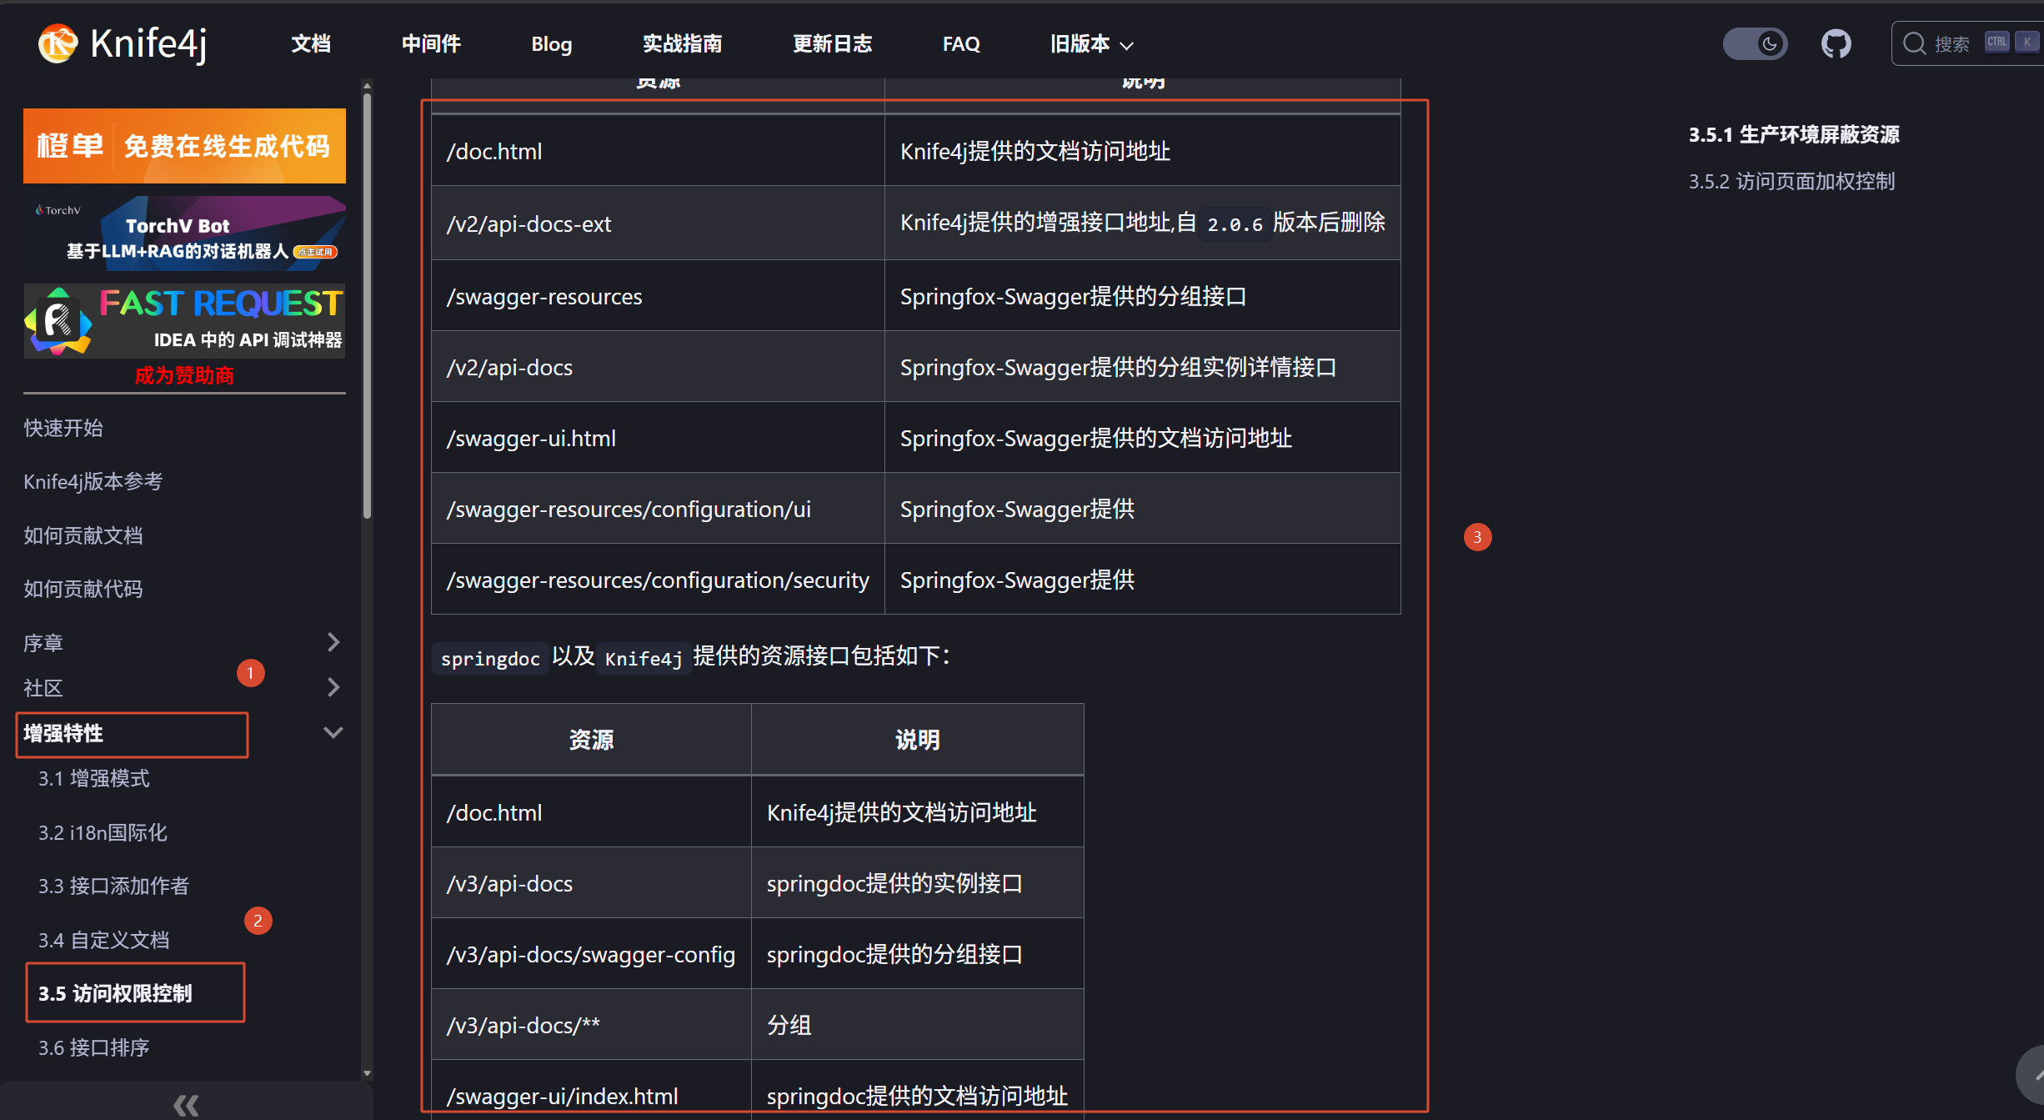
Task: Collapse the 增强特性 section chevron
Action: coord(333,732)
